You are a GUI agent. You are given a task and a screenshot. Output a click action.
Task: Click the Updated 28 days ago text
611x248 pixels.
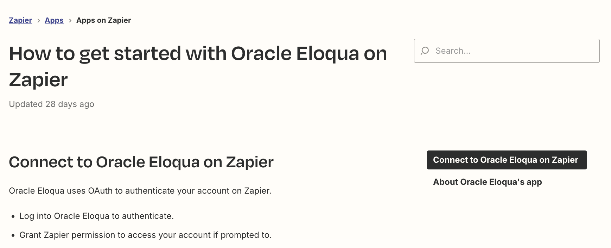(x=51, y=104)
